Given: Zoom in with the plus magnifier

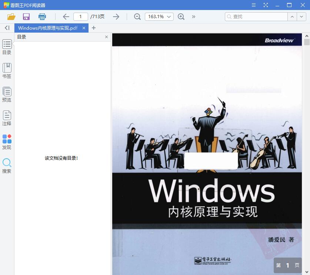Looking at the screenshot, I should 181,17.
